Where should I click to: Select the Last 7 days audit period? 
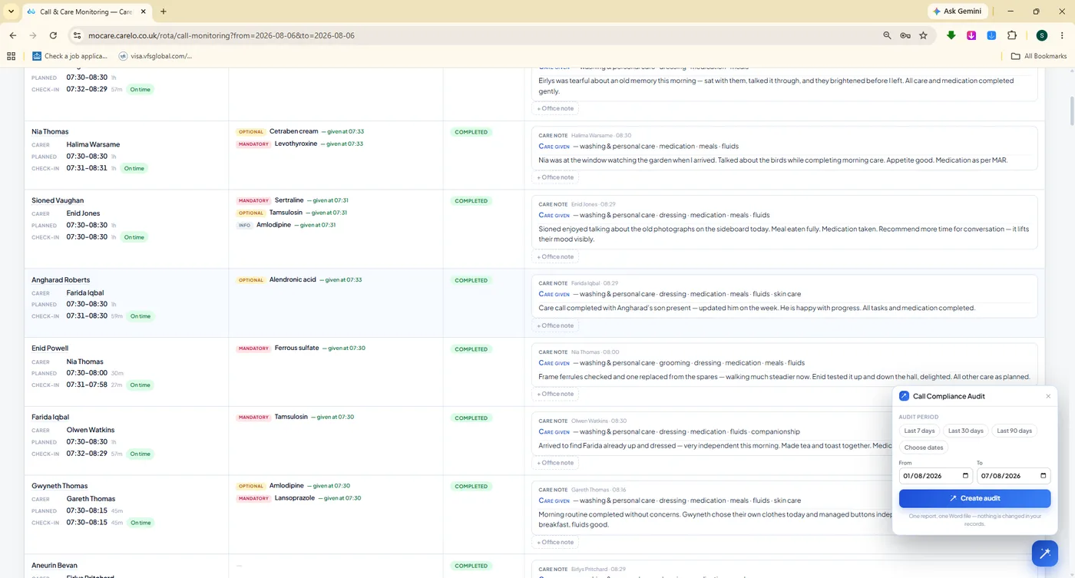pyautogui.click(x=919, y=431)
